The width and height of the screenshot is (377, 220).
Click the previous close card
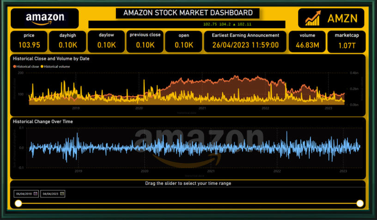(x=145, y=41)
